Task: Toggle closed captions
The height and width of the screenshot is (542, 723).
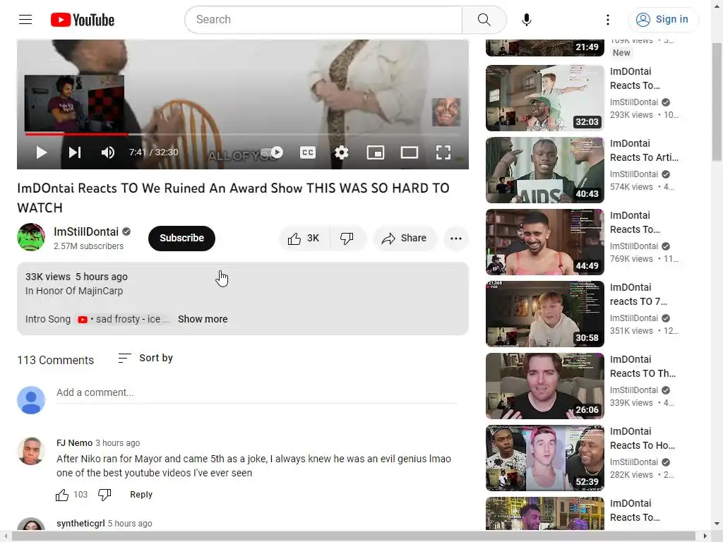Action: 308,152
